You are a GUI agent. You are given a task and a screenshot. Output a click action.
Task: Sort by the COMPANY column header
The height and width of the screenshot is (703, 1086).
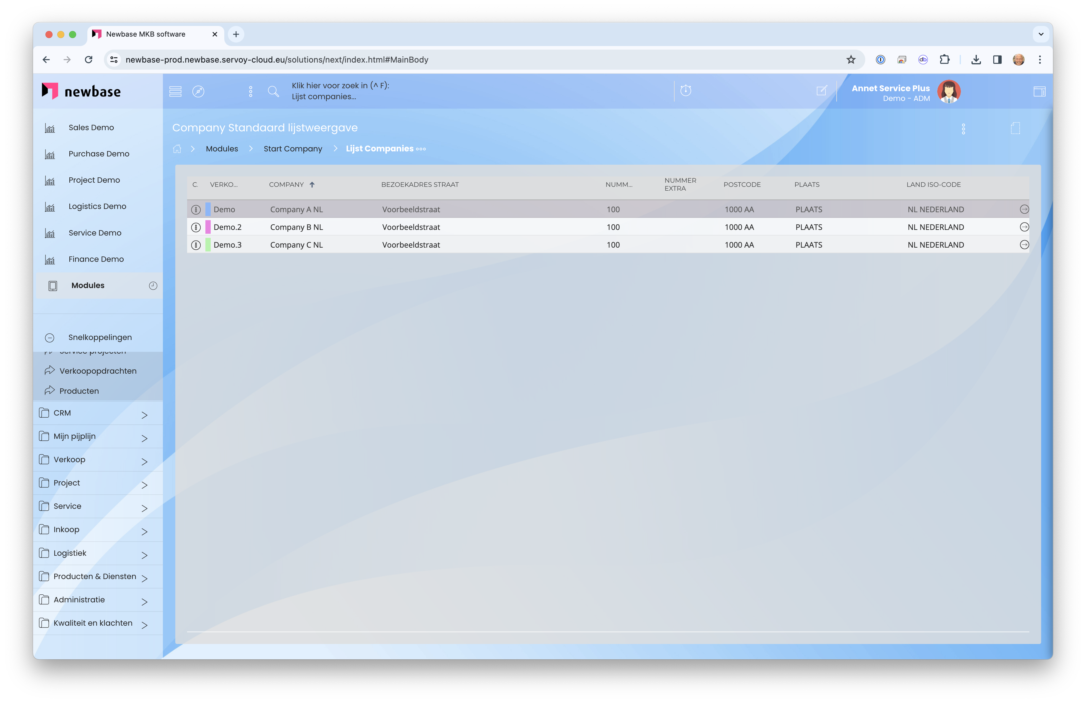click(x=286, y=184)
